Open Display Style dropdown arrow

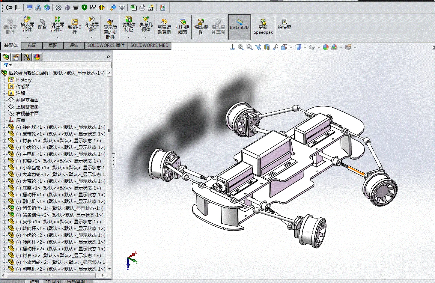click(x=305, y=48)
